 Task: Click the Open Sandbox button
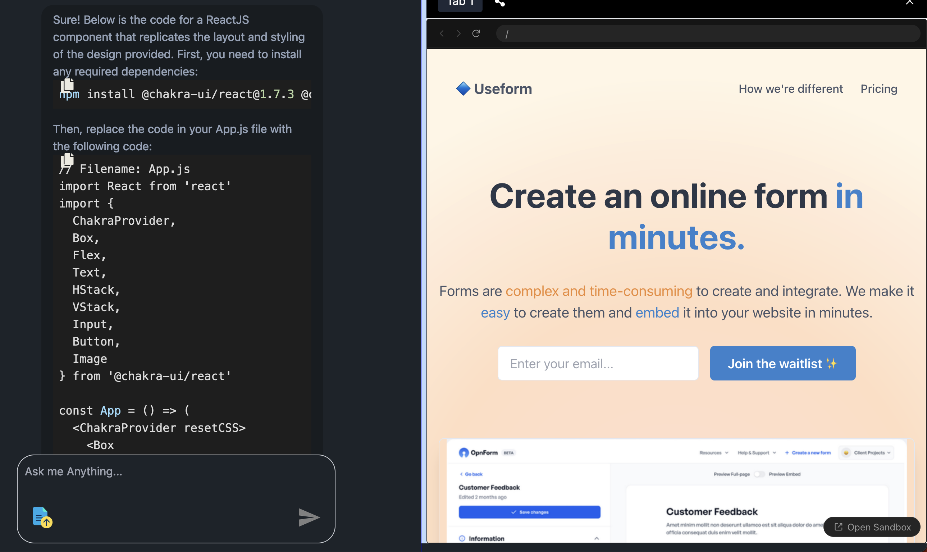tap(872, 527)
